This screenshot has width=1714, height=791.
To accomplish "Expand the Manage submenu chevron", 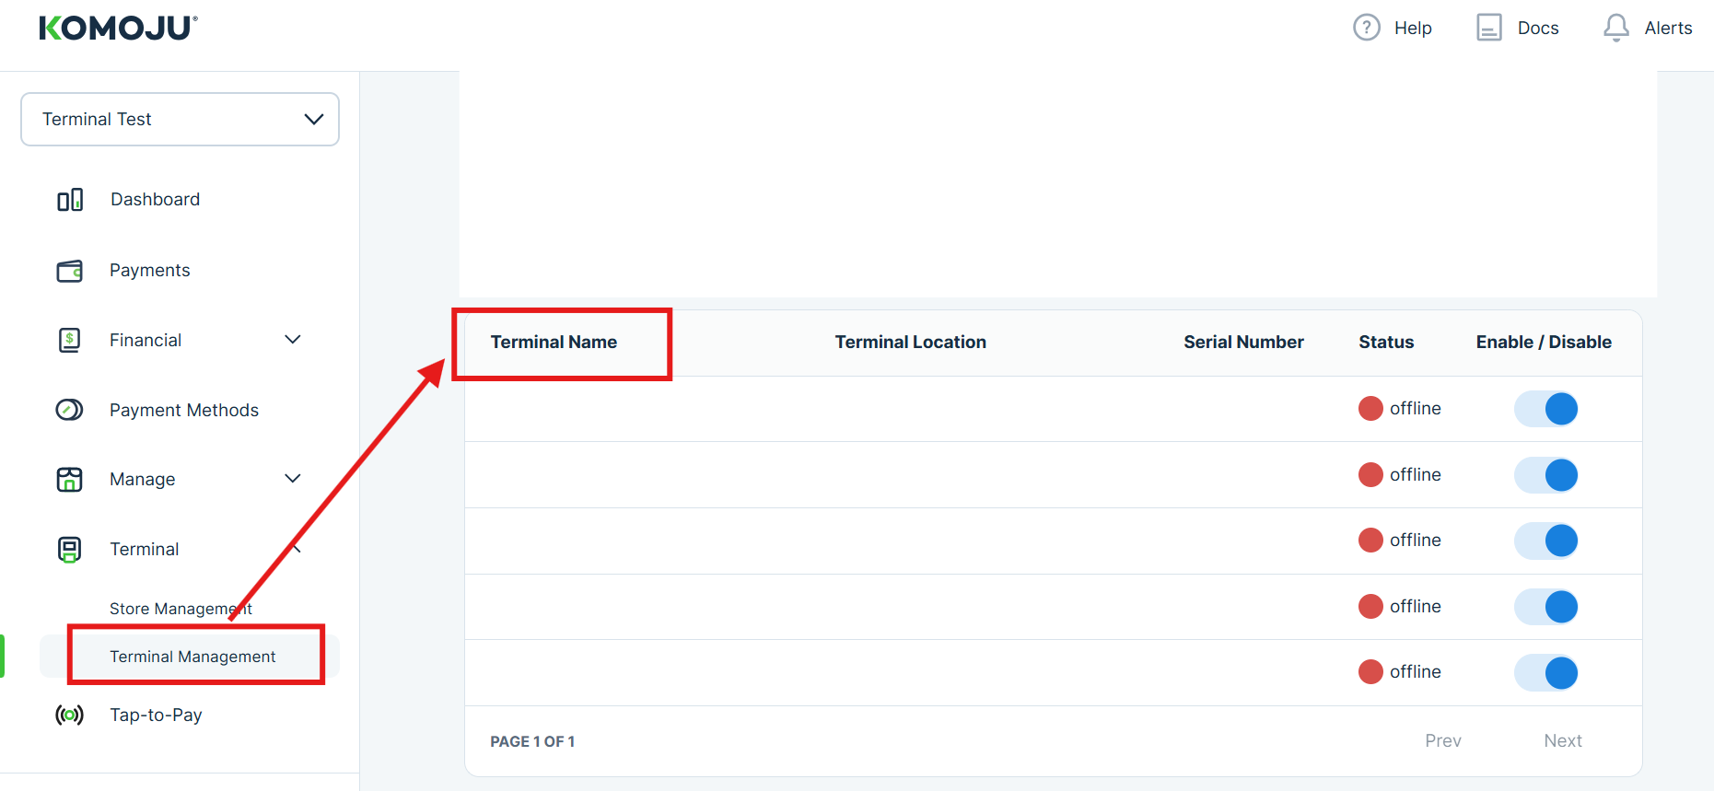I will [x=293, y=479].
